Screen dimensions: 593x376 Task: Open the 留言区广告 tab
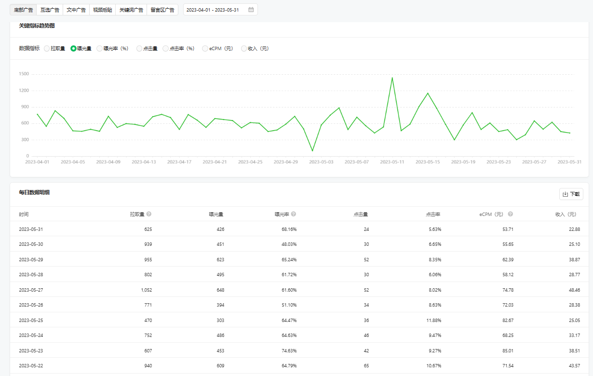[x=162, y=10]
